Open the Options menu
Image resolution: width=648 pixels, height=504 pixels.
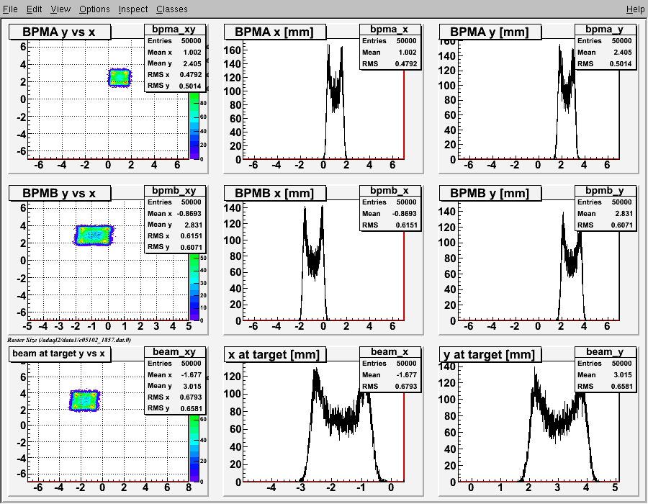point(94,9)
